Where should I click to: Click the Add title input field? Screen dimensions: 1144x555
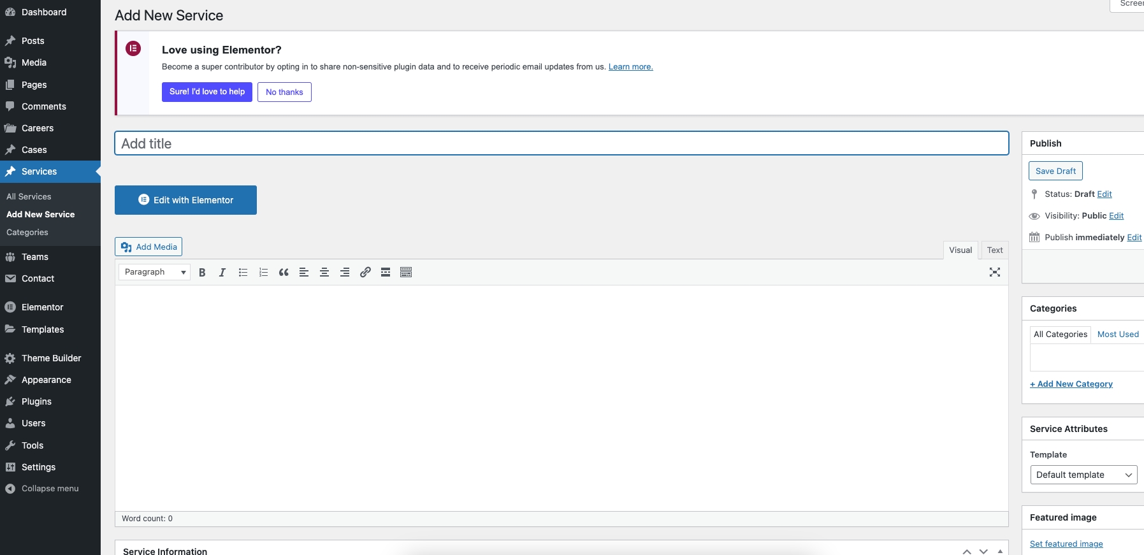(x=561, y=143)
